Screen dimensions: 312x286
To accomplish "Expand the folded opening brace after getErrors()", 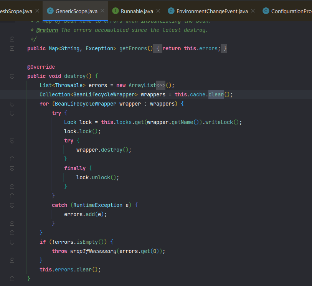I will pos(158,48).
